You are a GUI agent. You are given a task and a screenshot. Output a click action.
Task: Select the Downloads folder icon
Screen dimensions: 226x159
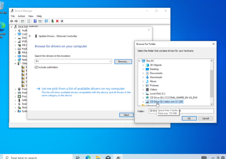(x=147, y=77)
